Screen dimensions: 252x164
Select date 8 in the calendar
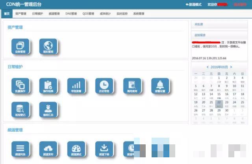click(x=219, y=88)
